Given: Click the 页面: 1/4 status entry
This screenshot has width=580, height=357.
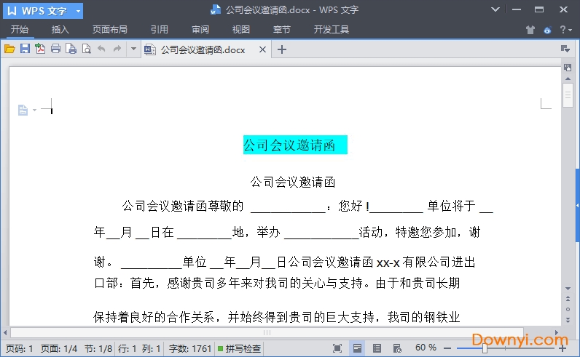Looking at the screenshot, I should click(59, 348).
